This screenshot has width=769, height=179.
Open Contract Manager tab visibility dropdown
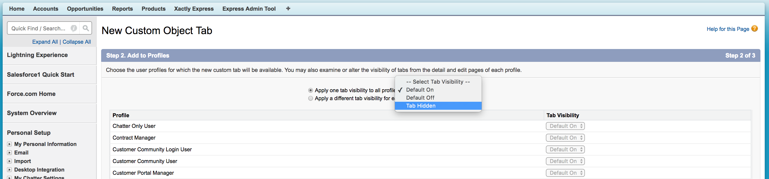[x=565, y=138]
